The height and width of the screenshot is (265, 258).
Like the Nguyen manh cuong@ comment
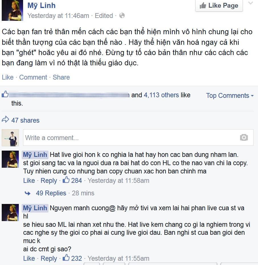(29, 258)
